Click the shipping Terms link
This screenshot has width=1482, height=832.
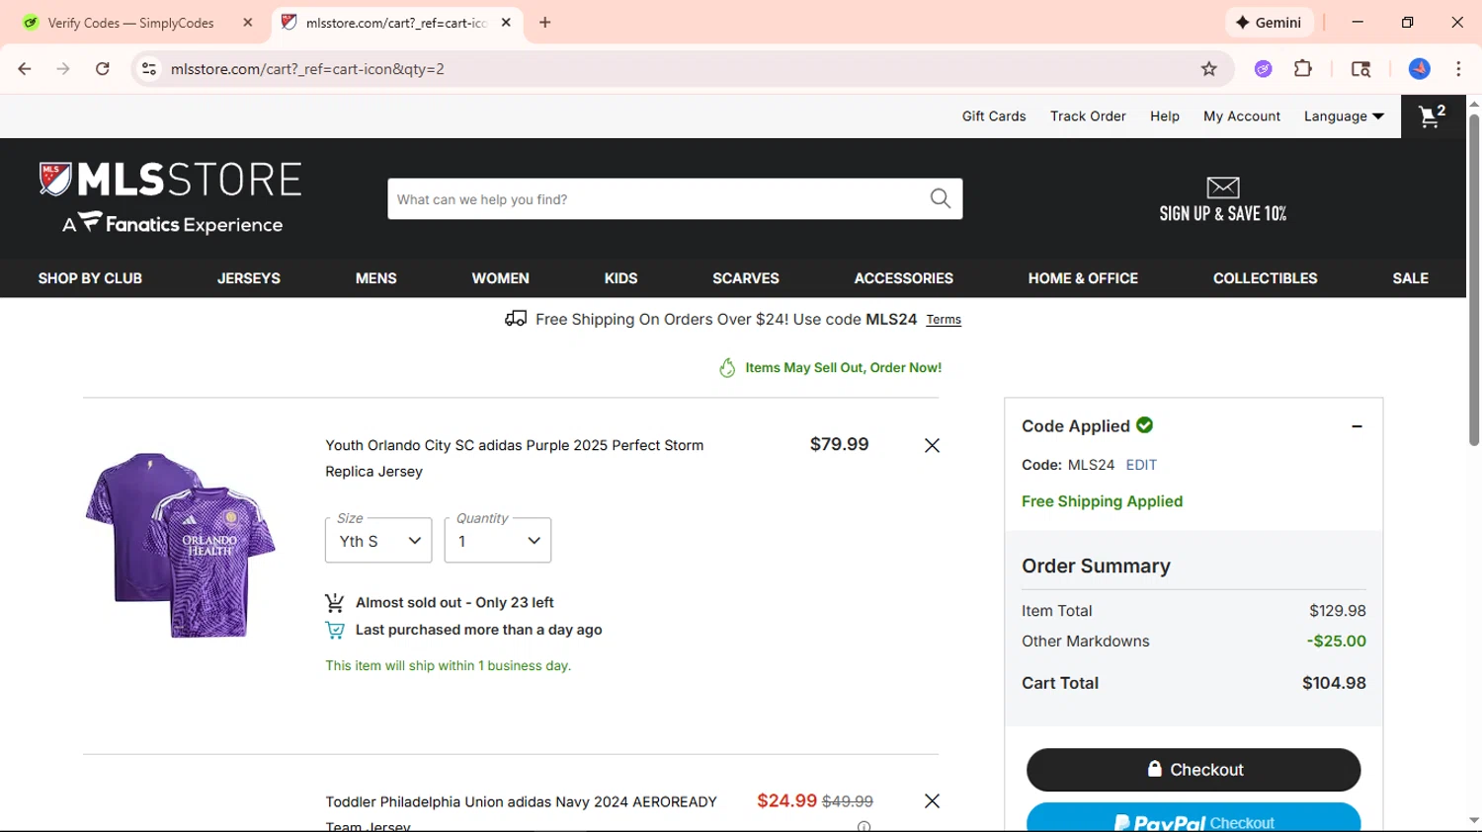tap(944, 320)
